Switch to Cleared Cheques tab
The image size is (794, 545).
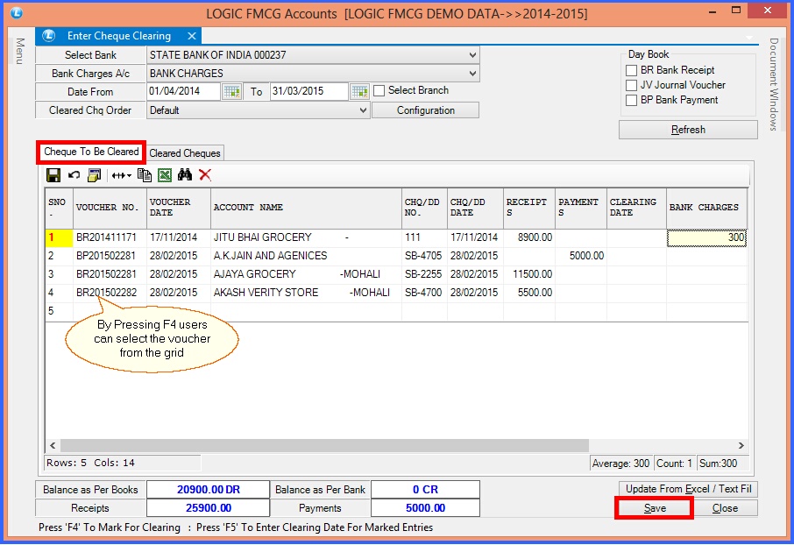coord(185,153)
